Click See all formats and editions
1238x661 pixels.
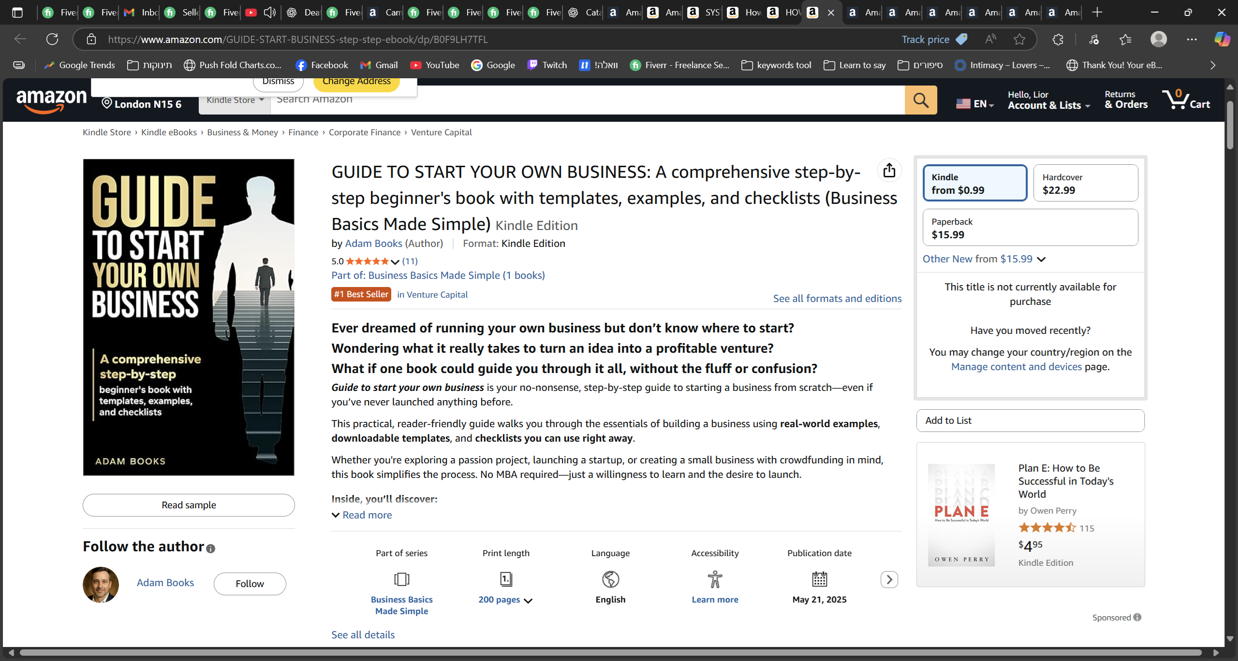point(837,299)
